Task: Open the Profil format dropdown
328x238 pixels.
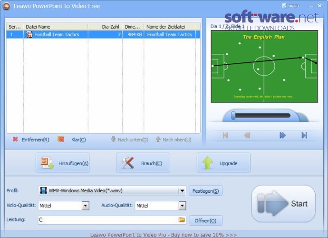Action: [182, 191]
